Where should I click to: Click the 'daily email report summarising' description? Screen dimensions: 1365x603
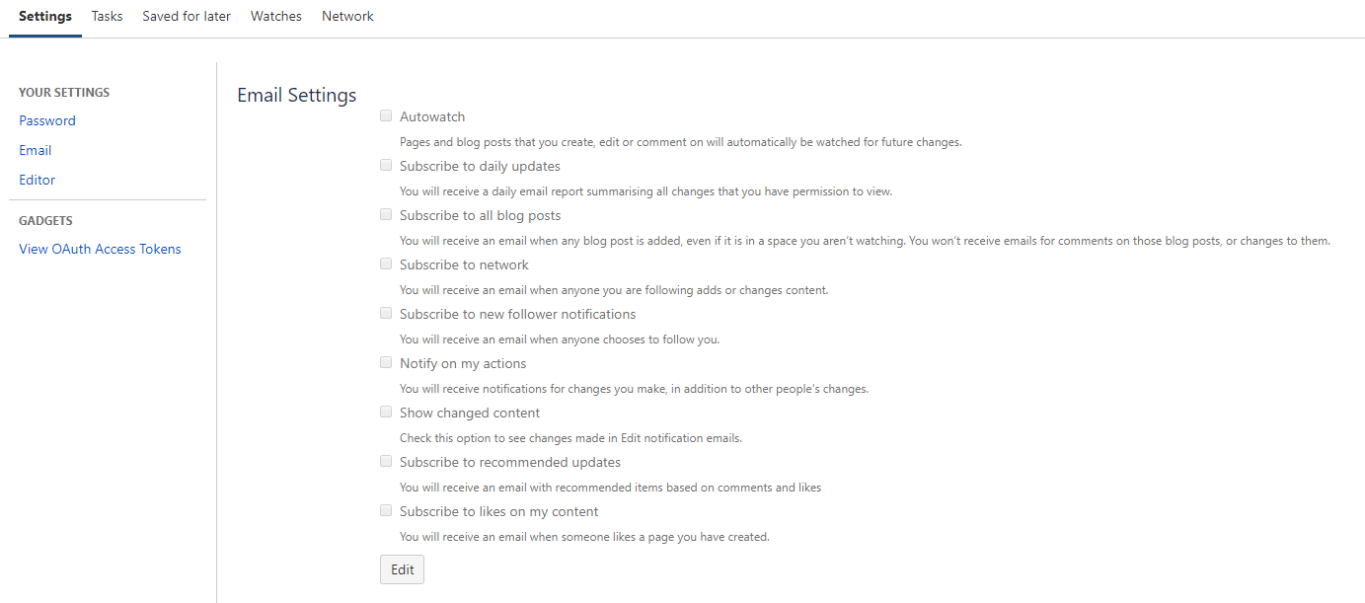click(x=645, y=191)
